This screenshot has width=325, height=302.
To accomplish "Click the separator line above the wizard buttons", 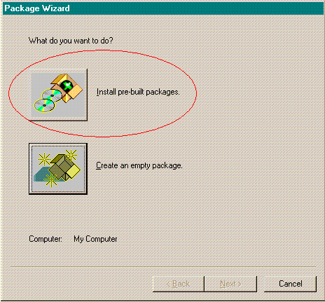I will [163, 266].
